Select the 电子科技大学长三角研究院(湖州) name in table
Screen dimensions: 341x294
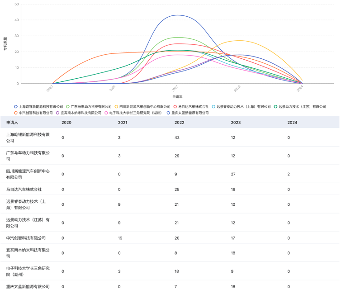coord(28,271)
